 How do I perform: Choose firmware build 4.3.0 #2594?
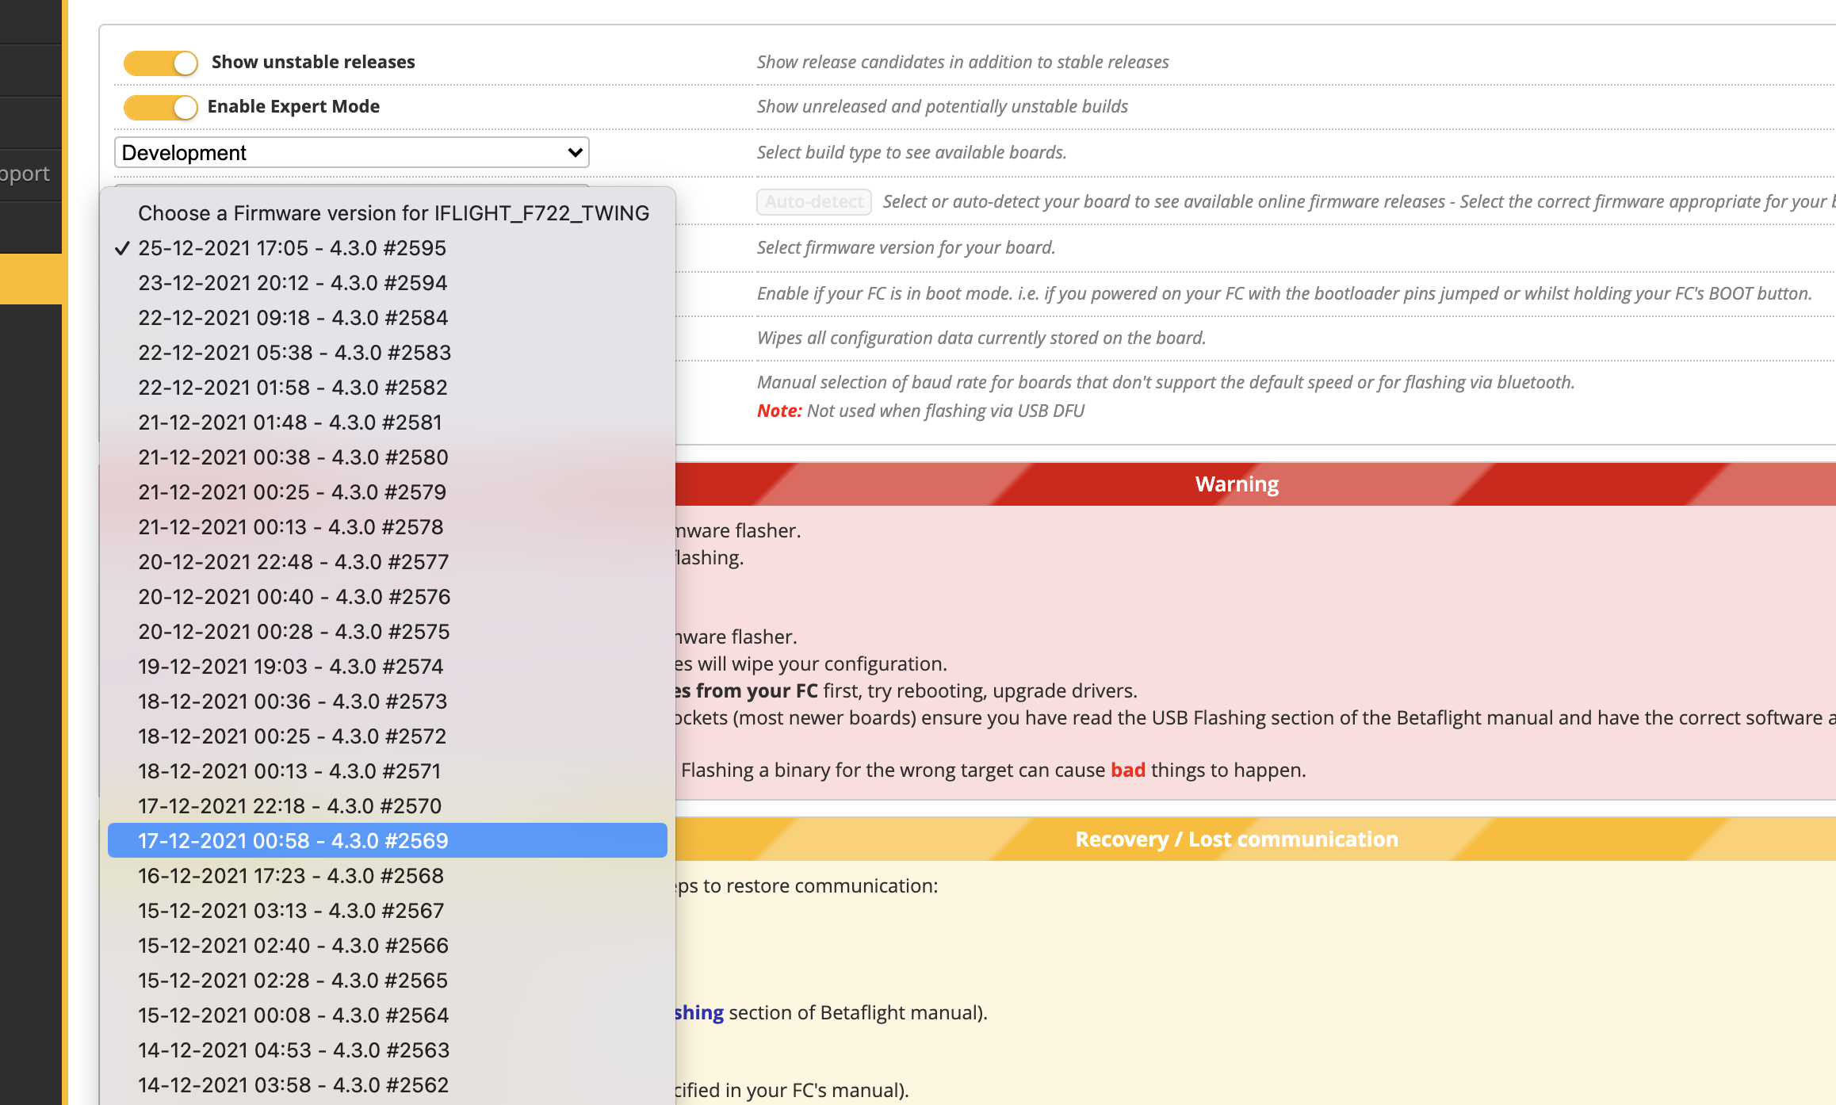coord(293,282)
